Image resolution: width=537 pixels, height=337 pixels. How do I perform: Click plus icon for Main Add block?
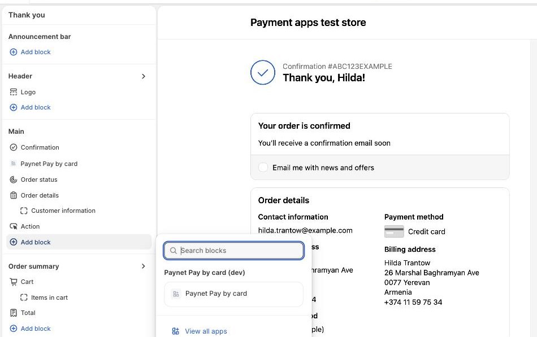tap(14, 242)
